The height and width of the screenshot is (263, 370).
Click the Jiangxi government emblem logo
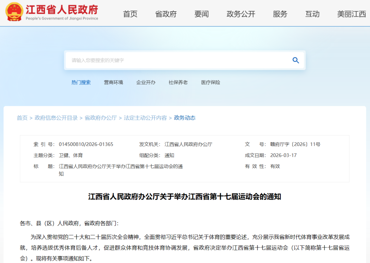click(x=14, y=12)
